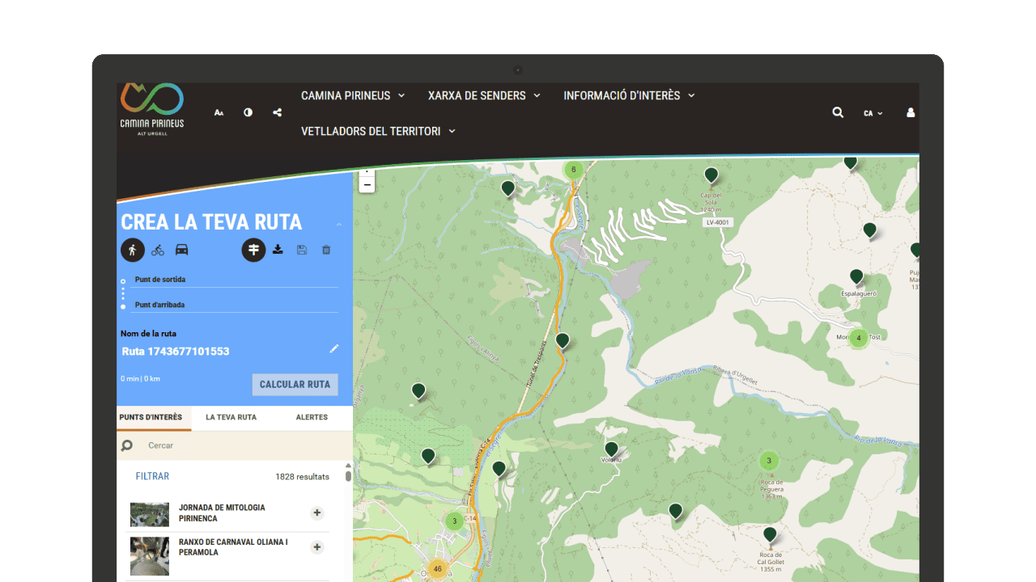This screenshot has height=582, width=1036.
Task: Click the Ruta 1743677101553 route name
Action: click(x=176, y=352)
